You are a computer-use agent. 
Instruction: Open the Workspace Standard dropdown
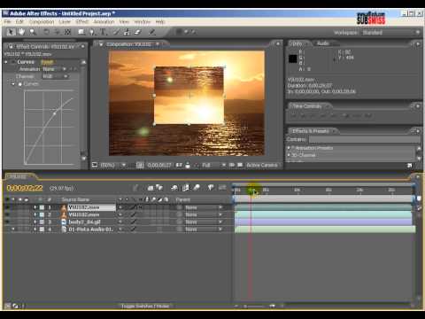point(390,33)
